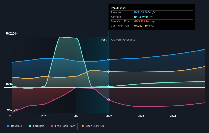Click the blue Revenue data point at 2022
The image size is (209, 133).
pyautogui.click(x=109, y=60)
